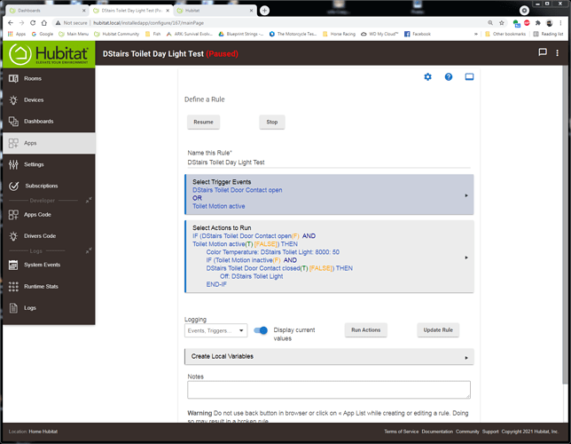Go to Dashboards in the sidebar
This screenshot has height=444, width=571.
49,121
